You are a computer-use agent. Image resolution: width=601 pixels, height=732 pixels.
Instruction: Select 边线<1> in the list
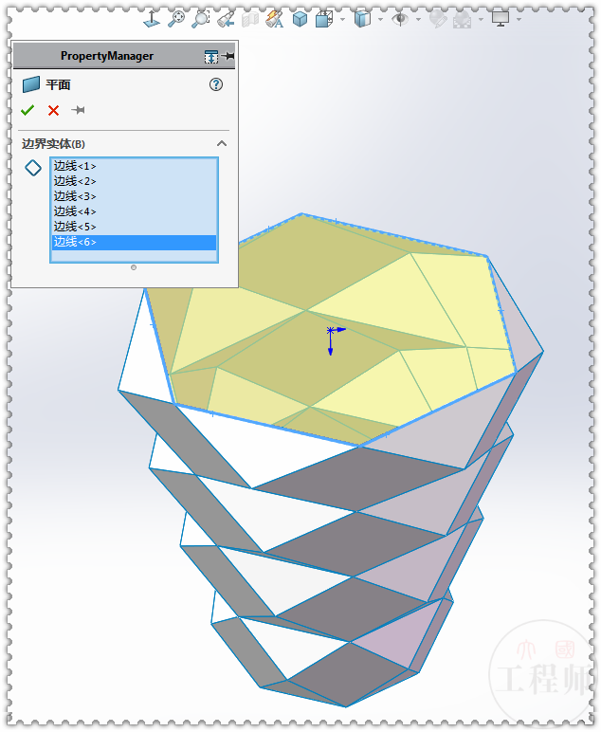[x=134, y=166]
